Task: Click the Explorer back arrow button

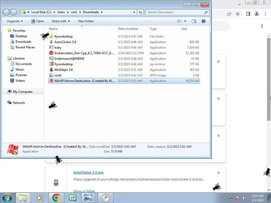Action: 6,12
